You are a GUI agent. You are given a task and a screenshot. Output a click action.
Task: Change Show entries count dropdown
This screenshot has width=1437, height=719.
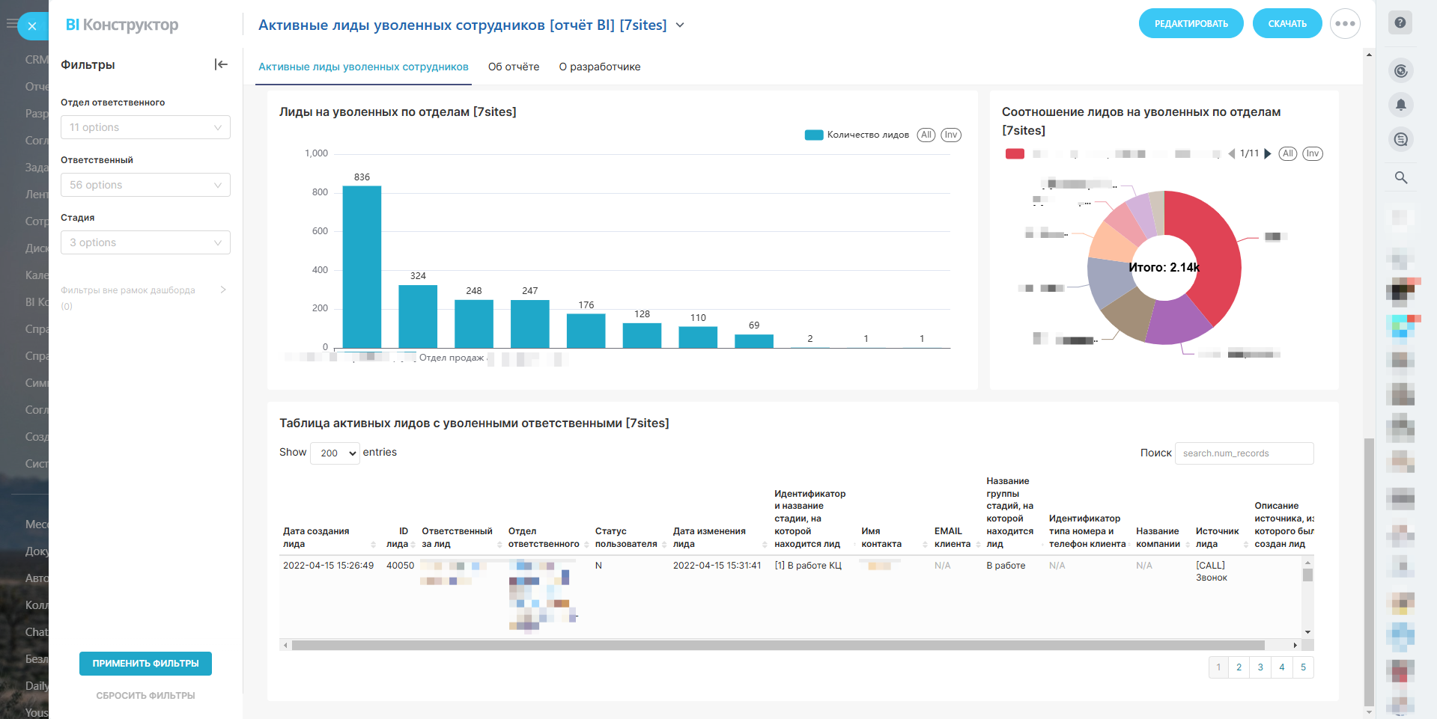tap(335, 453)
